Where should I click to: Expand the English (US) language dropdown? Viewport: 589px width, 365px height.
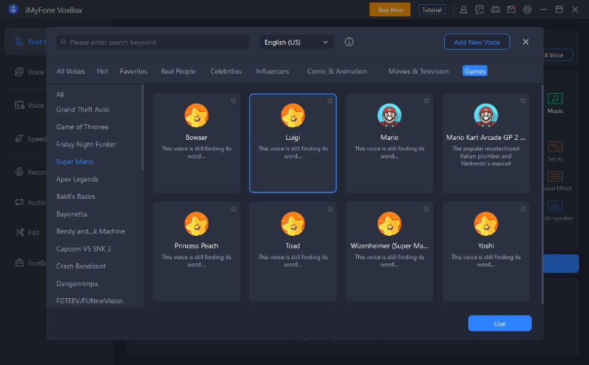296,42
